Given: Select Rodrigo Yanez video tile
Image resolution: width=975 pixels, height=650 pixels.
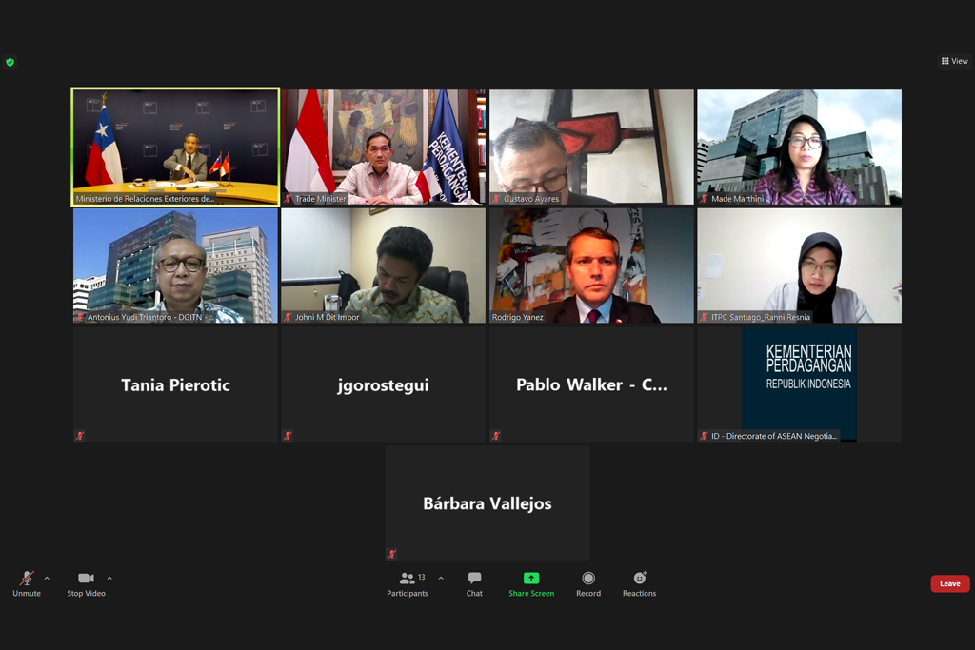Looking at the screenshot, I should coord(591,266).
